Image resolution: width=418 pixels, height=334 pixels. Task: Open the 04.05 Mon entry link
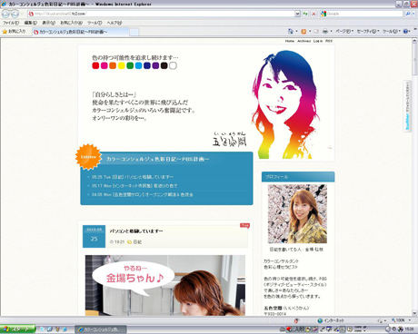[143, 194]
